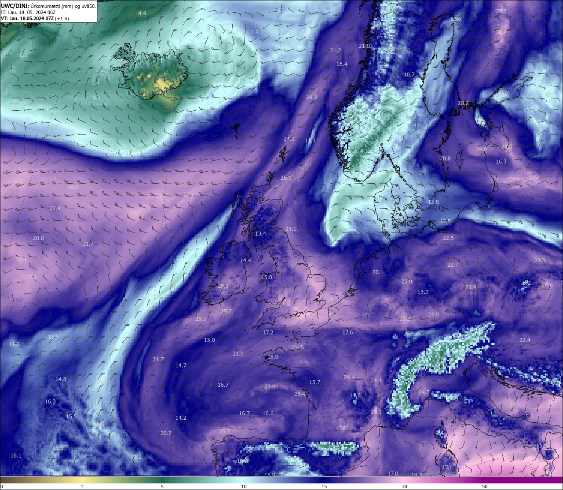Click the map value '17.0' at the bottom

393,474
